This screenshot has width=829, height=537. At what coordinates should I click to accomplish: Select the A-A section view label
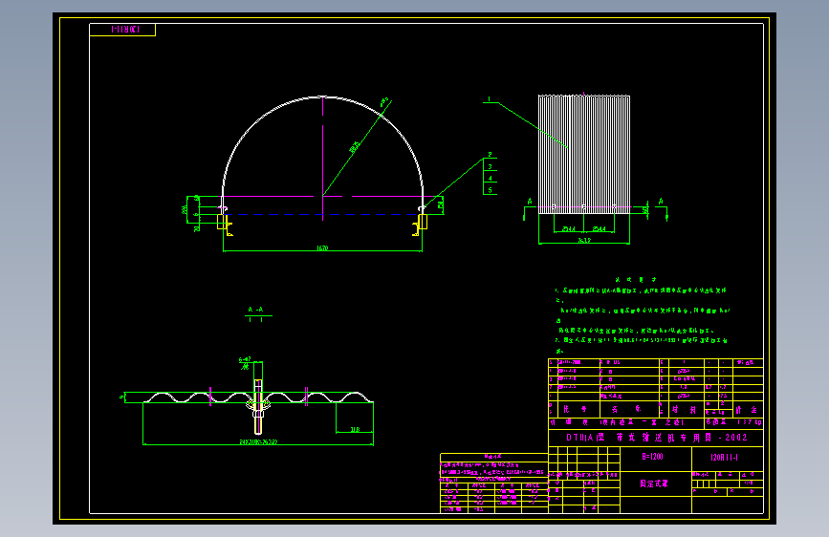(x=256, y=310)
